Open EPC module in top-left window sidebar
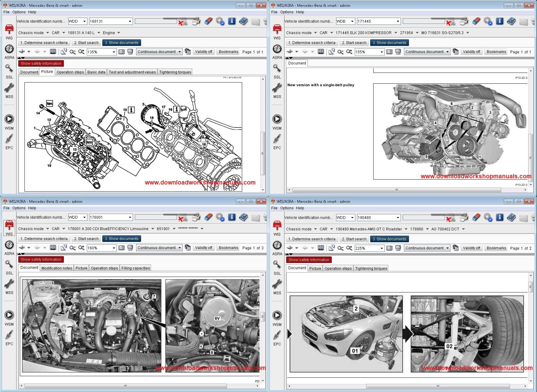This screenshot has width=537, height=392. tap(9, 142)
